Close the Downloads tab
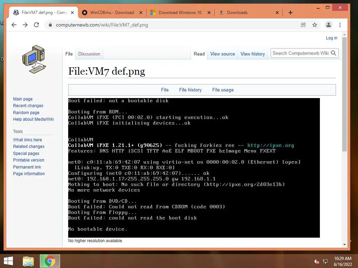358x268 pixels. pyautogui.click(x=277, y=13)
